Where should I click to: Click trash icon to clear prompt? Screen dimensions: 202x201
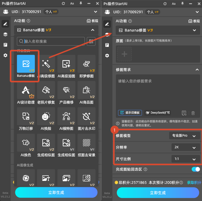(x=193, y=113)
